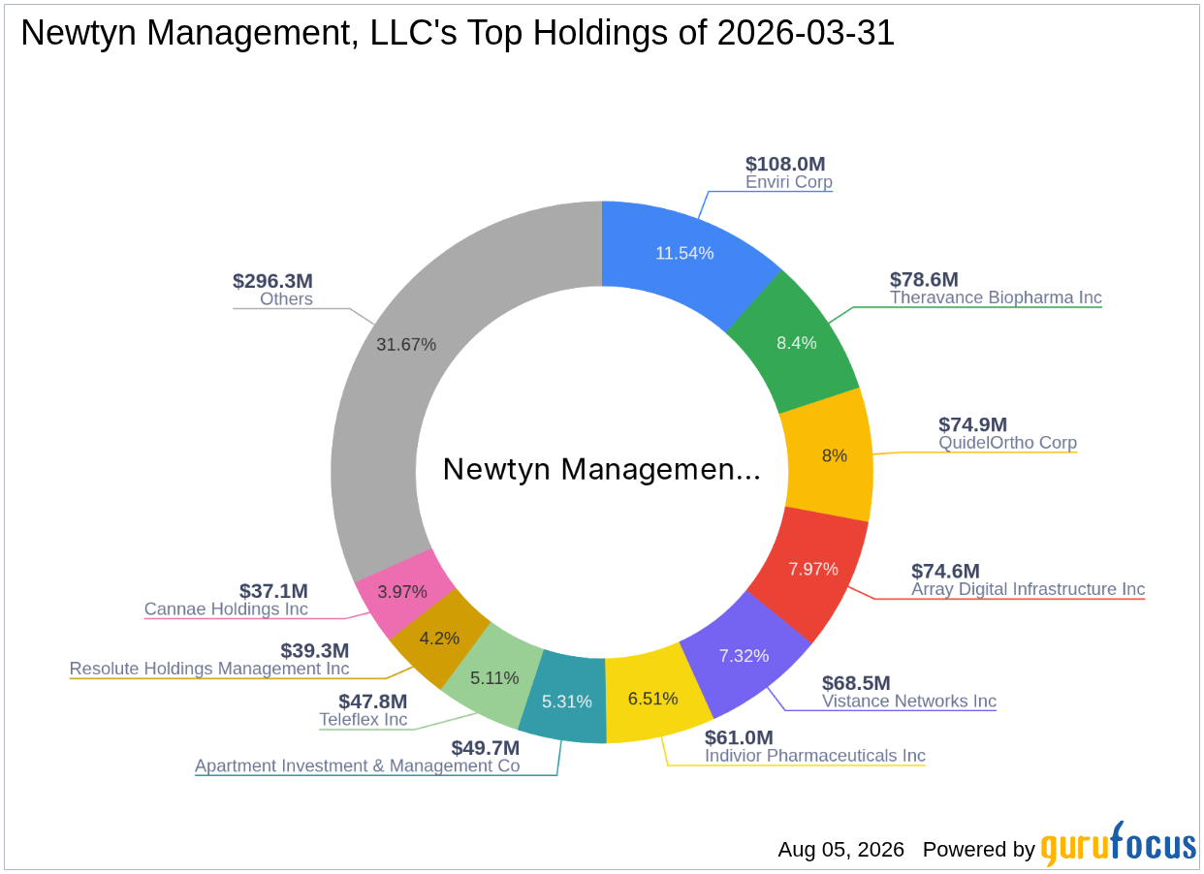Click the 5.31% percentage label
Image resolution: width=1204 pixels, height=874 pixels.
pyautogui.click(x=566, y=701)
